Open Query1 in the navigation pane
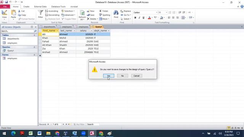244x137 pixels. tap(11, 51)
